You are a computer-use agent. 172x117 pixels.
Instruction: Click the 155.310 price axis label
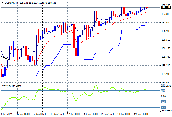tap(166, 66)
